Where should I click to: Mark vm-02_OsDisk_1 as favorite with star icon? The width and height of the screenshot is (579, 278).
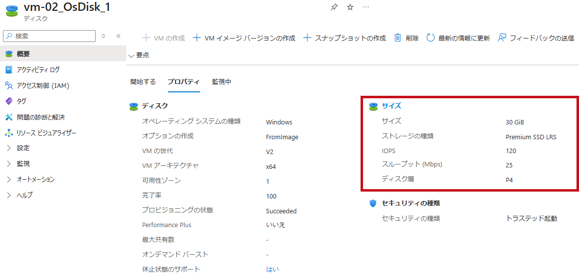[x=350, y=7]
